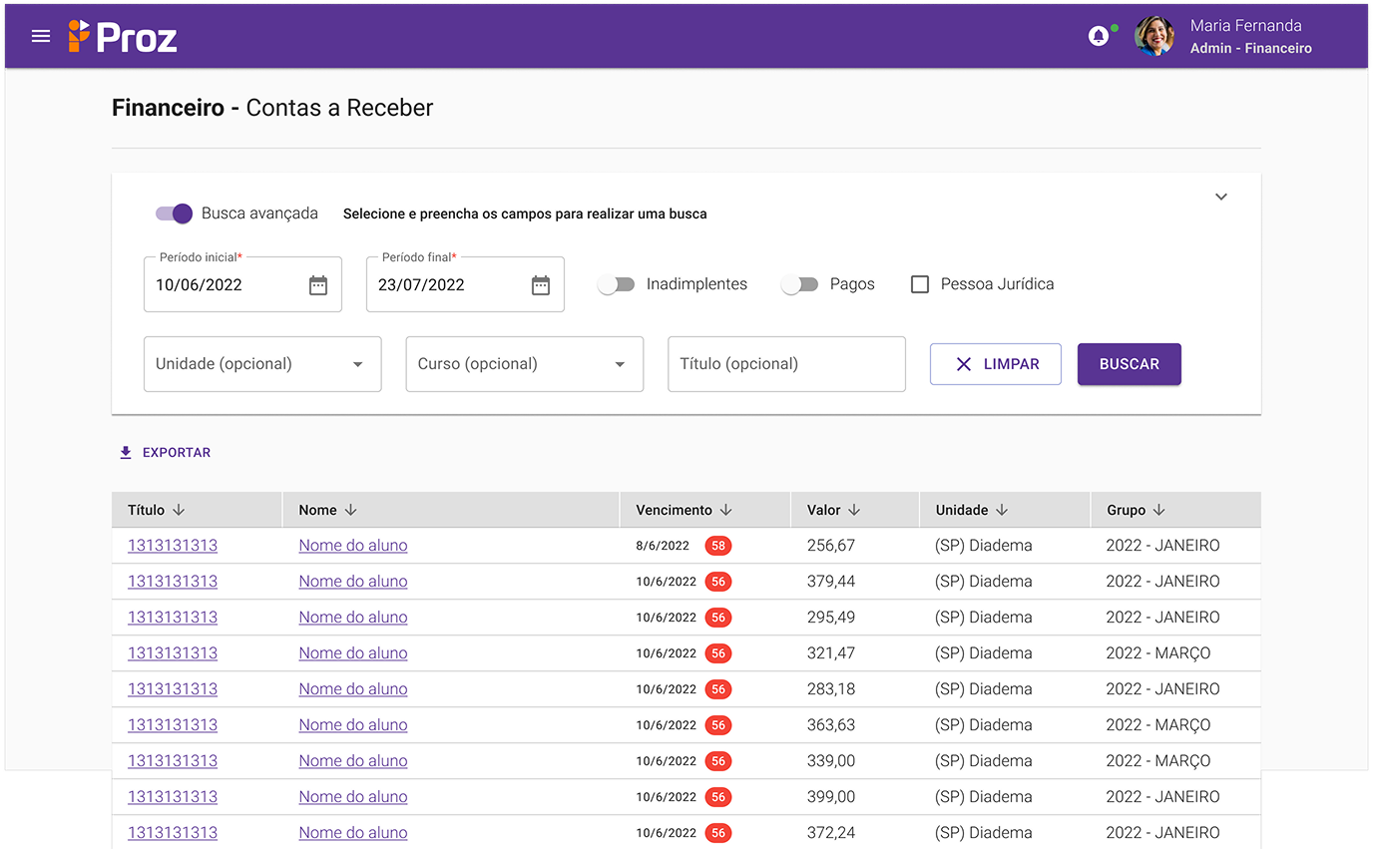Open calendar picker for Período final
The width and height of the screenshot is (1373, 849).
[541, 285]
